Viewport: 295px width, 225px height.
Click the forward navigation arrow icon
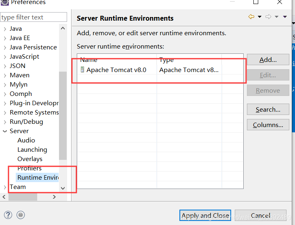[x=268, y=17]
